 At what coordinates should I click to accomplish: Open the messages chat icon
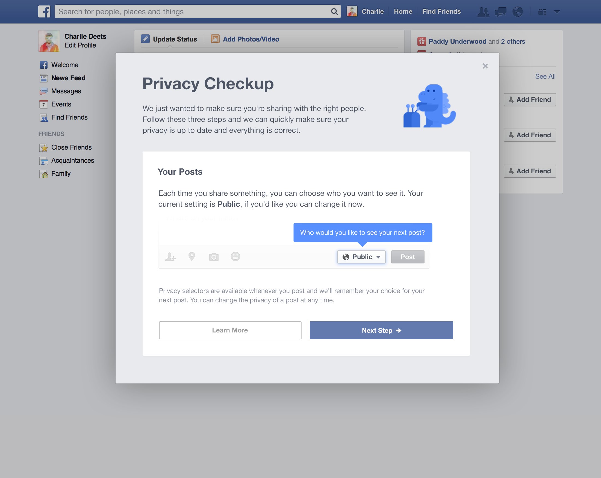pyautogui.click(x=500, y=12)
